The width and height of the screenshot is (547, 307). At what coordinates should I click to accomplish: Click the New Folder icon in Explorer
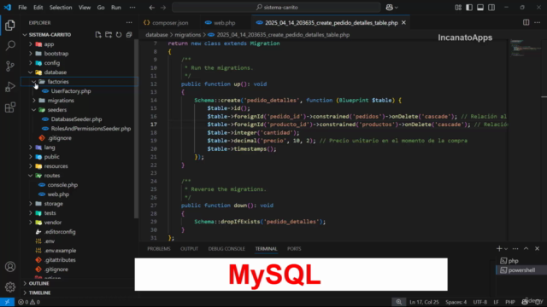[109, 35]
